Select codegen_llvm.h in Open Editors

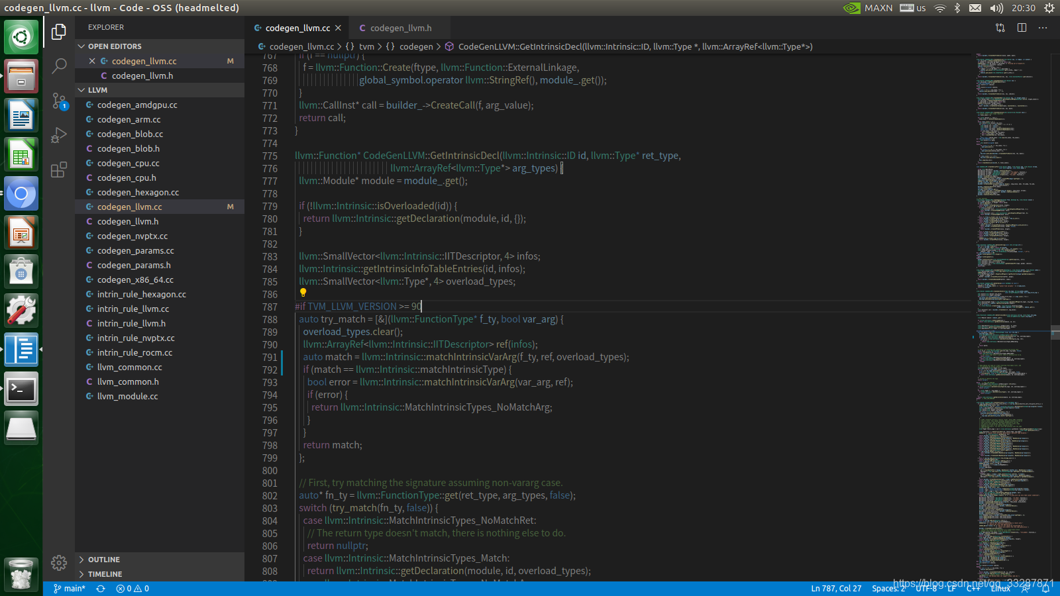click(x=160, y=75)
